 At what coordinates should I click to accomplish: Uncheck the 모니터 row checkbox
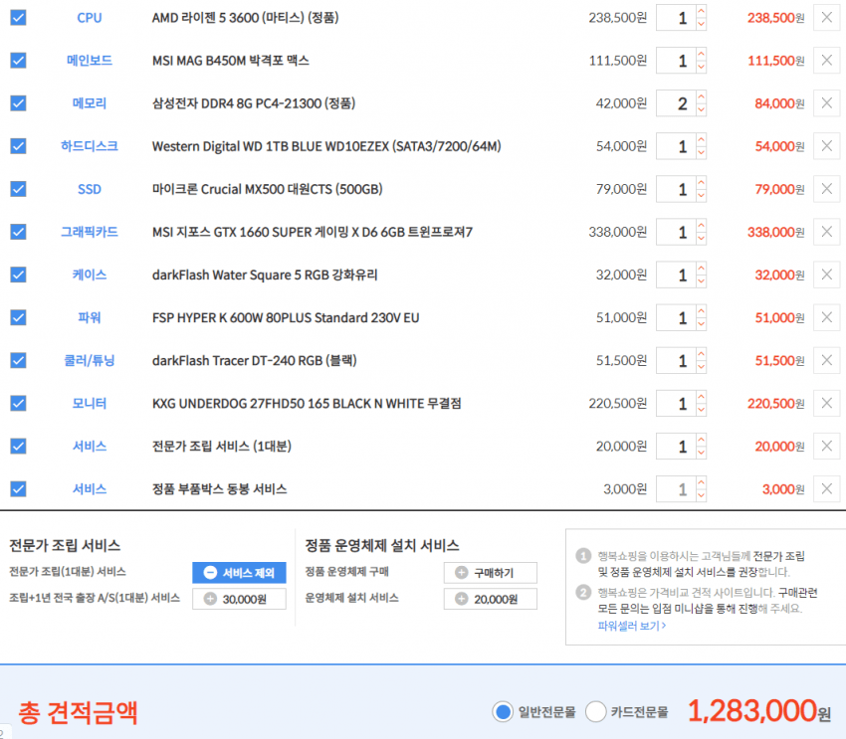coord(18,403)
